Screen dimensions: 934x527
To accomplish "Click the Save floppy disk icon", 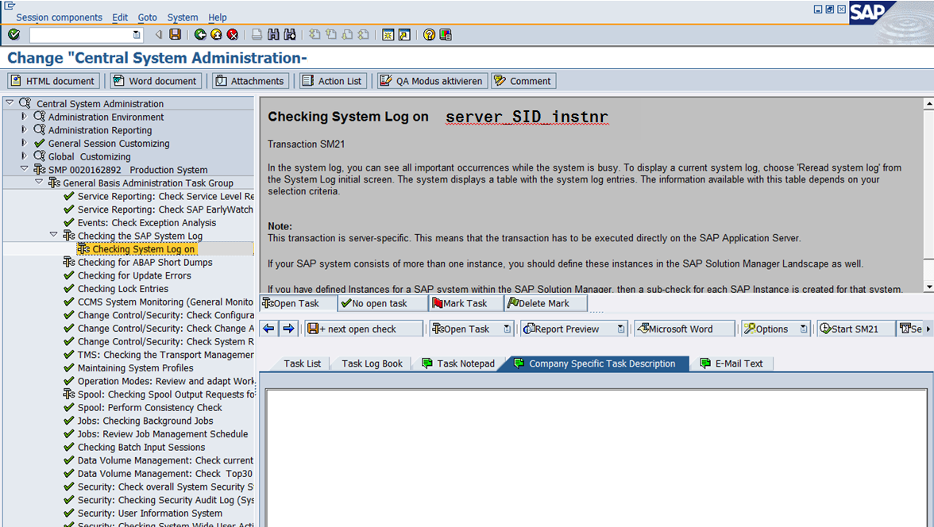I will pos(175,35).
